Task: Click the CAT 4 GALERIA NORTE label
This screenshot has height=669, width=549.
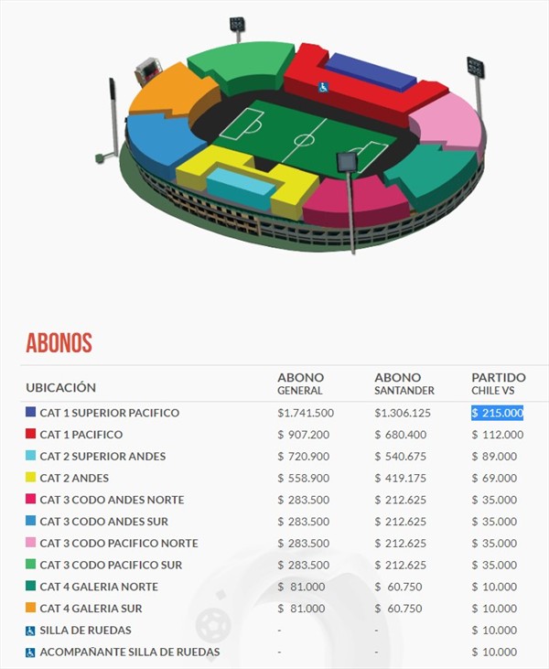Action: (x=99, y=587)
